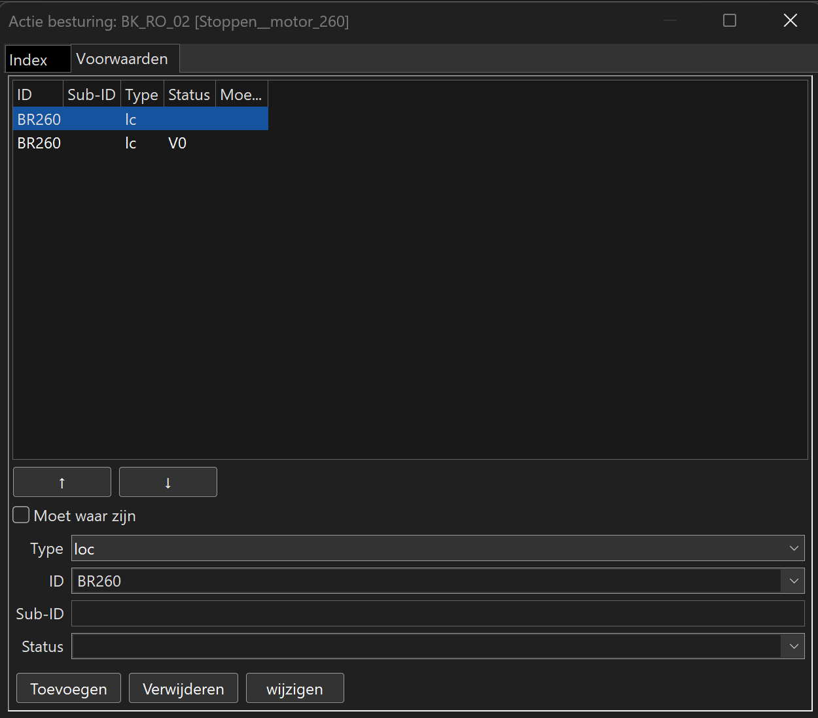This screenshot has height=718, width=818.
Task: Click the Type column header
Action: click(x=141, y=95)
